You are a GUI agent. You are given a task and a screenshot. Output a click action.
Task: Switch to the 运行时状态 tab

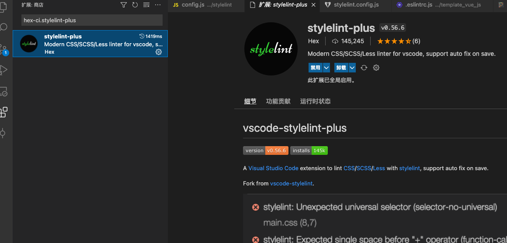pos(315,101)
